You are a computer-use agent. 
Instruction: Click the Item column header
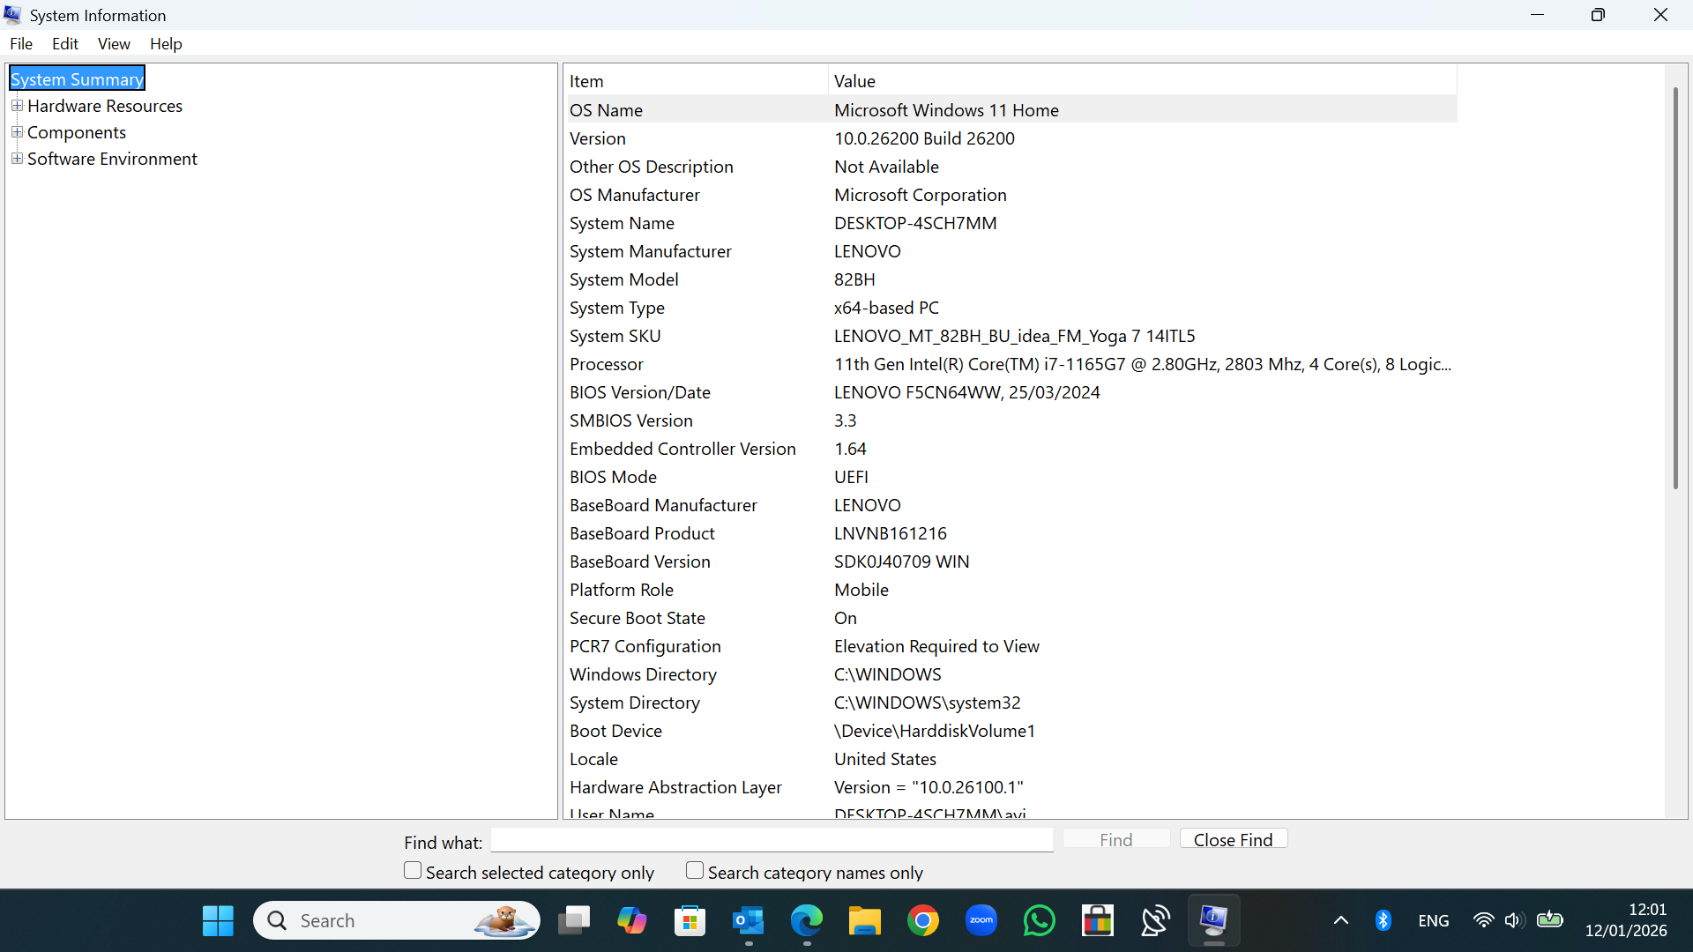click(x=696, y=81)
